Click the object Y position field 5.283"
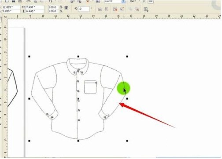The height and width of the screenshot is (159, 222). [11, 11]
